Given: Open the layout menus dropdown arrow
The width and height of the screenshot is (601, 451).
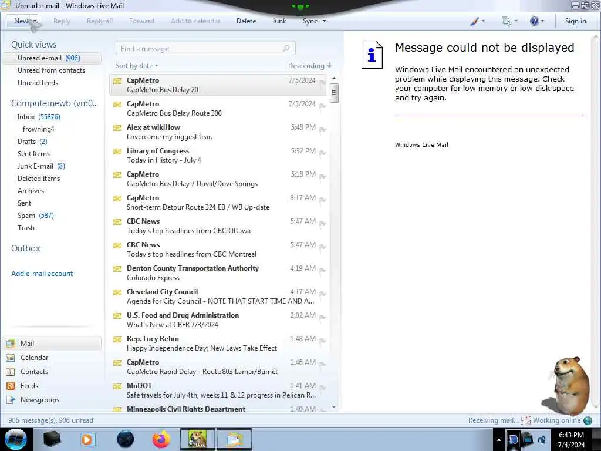Looking at the screenshot, I should click(x=516, y=21).
